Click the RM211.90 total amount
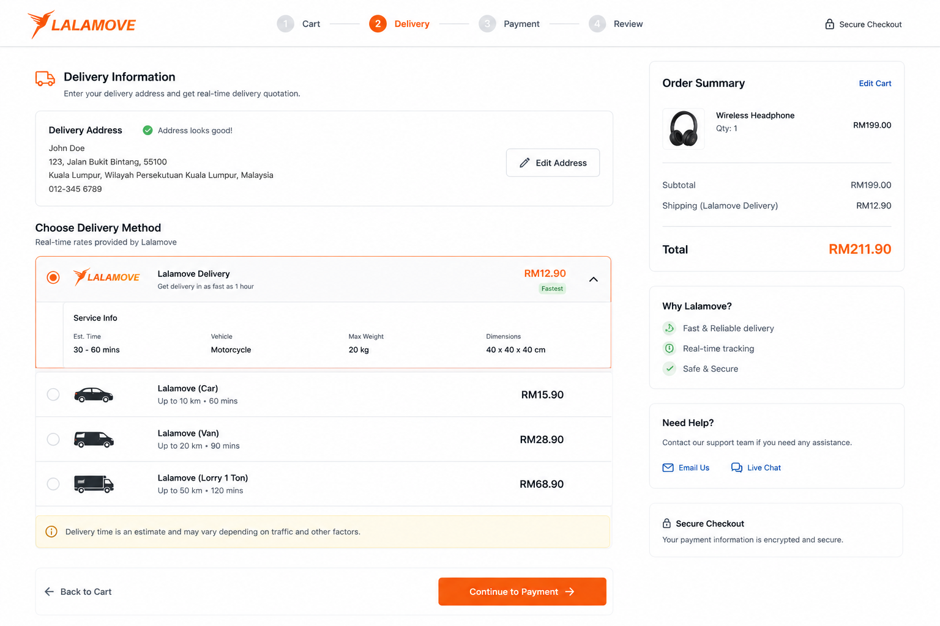This screenshot has width=940, height=626. tap(860, 249)
